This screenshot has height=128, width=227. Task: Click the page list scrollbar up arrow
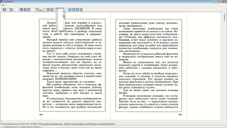[64, 13]
